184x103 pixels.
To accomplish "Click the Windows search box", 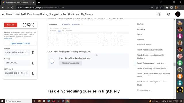I will (18, 101).
